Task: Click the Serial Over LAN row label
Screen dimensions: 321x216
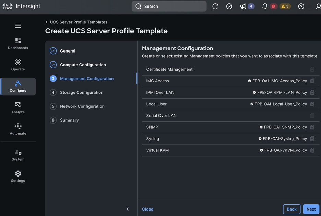Action: pyautogui.click(x=161, y=116)
